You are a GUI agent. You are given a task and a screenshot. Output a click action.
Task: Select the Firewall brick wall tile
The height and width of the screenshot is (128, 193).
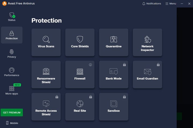click(x=80, y=75)
